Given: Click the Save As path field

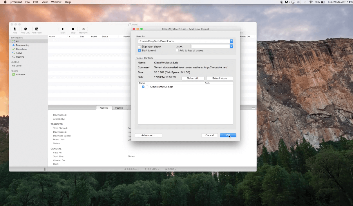Looking at the screenshot, I should click(x=184, y=41).
